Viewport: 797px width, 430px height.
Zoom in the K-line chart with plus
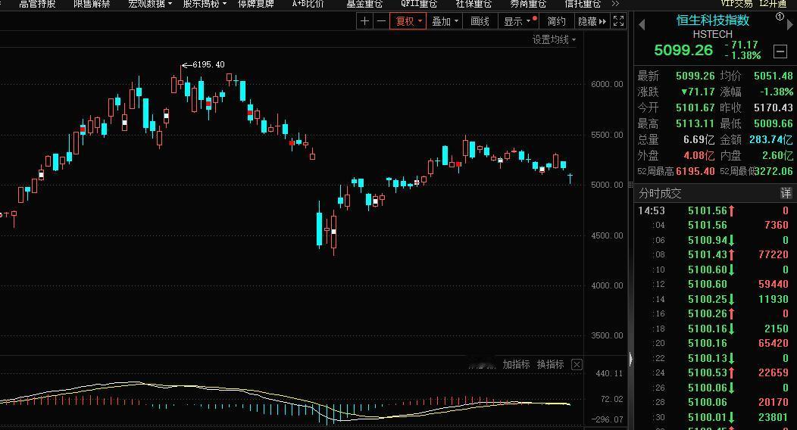(364, 21)
